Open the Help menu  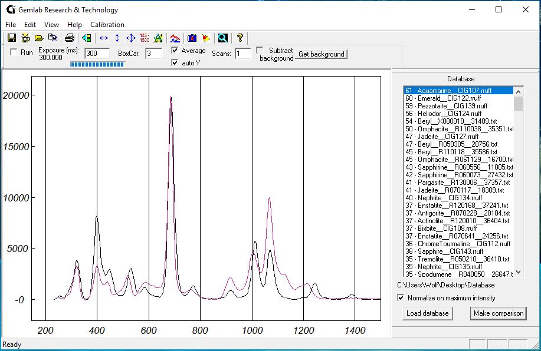pos(74,25)
